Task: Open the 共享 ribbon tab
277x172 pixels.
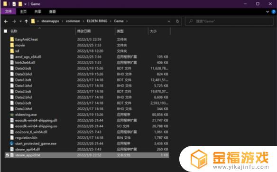Action: 37,12
